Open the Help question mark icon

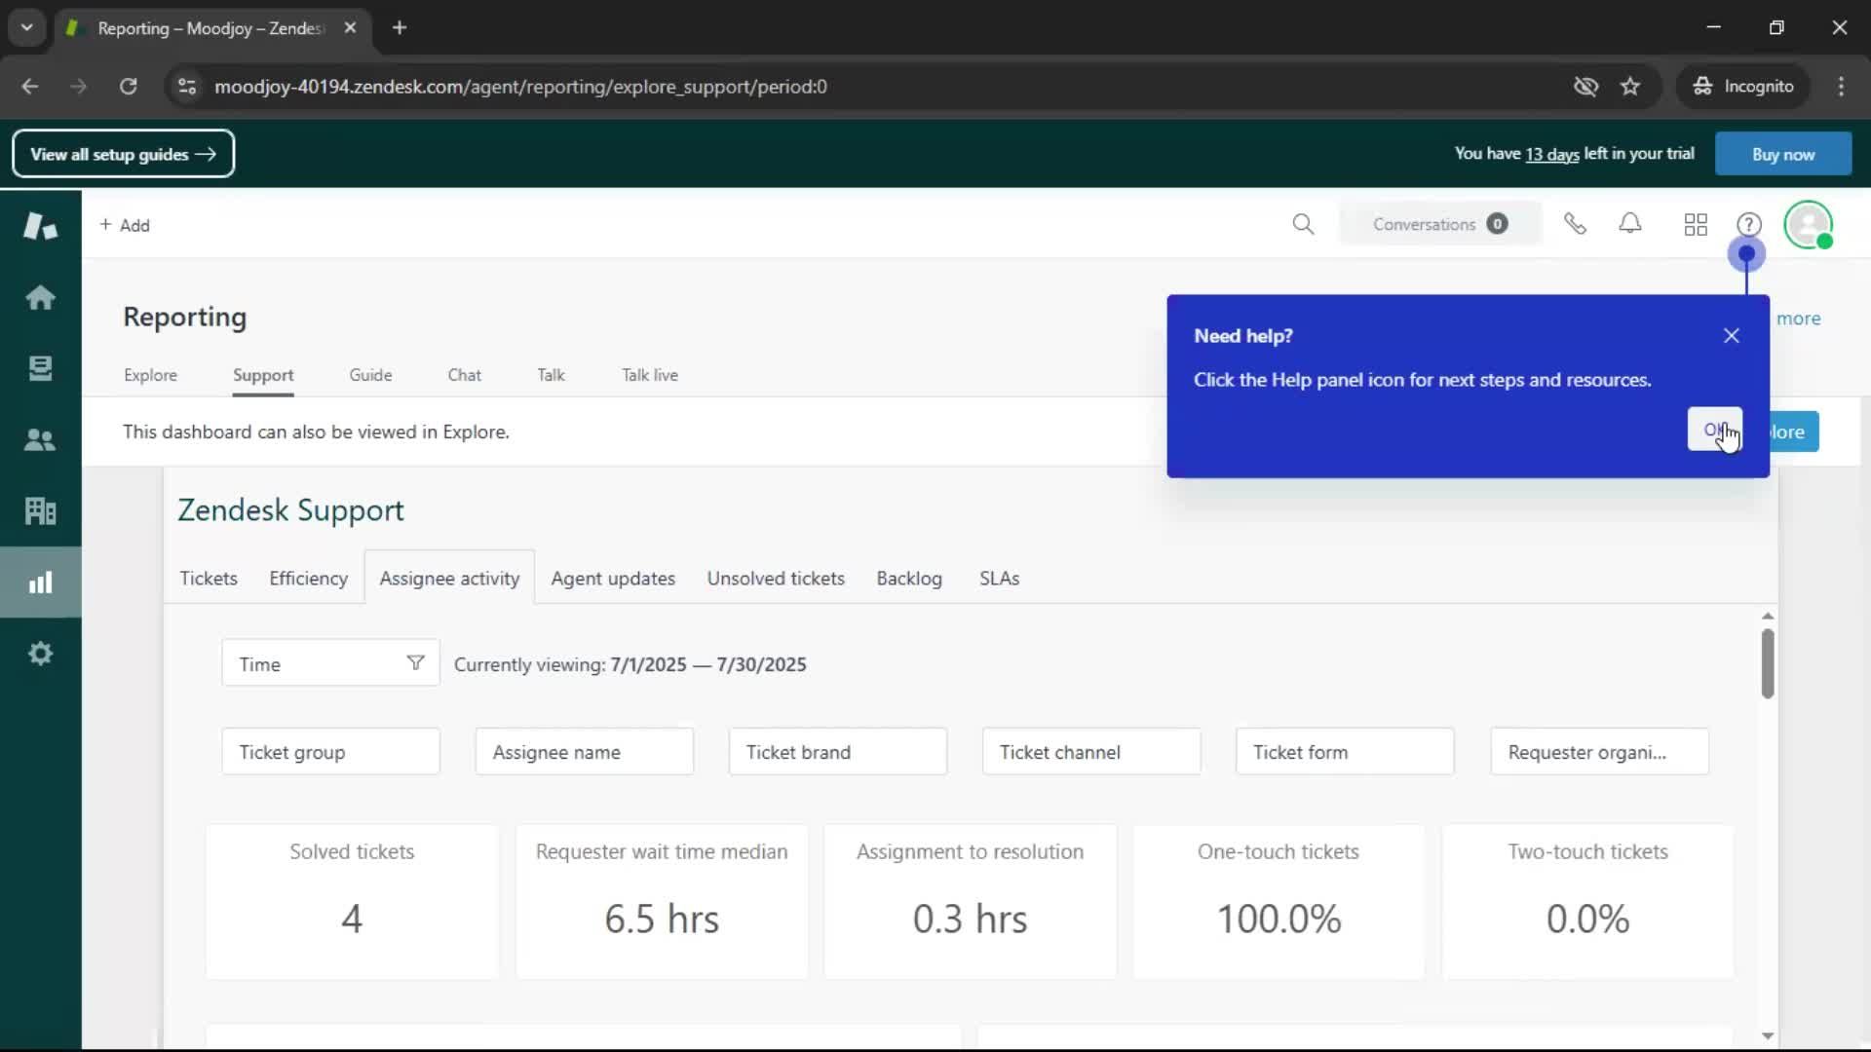coord(1749,225)
